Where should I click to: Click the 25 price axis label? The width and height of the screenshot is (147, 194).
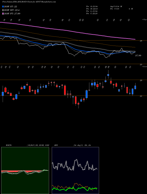(x=141, y=65)
